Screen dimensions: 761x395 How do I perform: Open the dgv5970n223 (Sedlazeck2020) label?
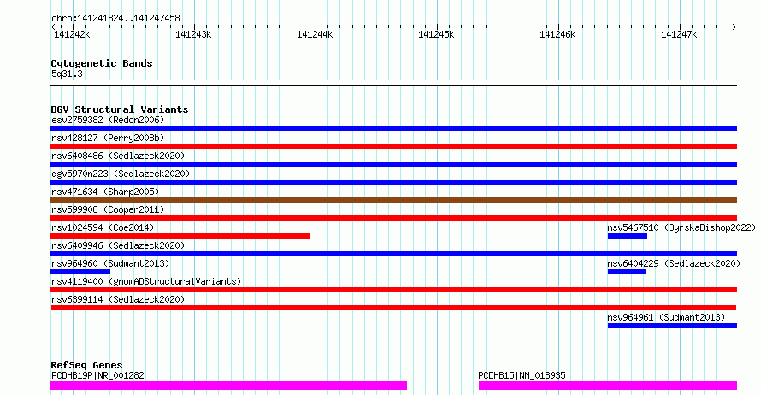click(121, 174)
